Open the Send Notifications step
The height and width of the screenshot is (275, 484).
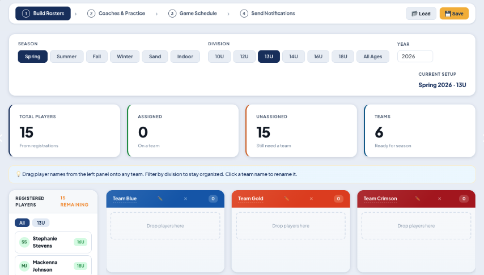pyautogui.click(x=268, y=13)
